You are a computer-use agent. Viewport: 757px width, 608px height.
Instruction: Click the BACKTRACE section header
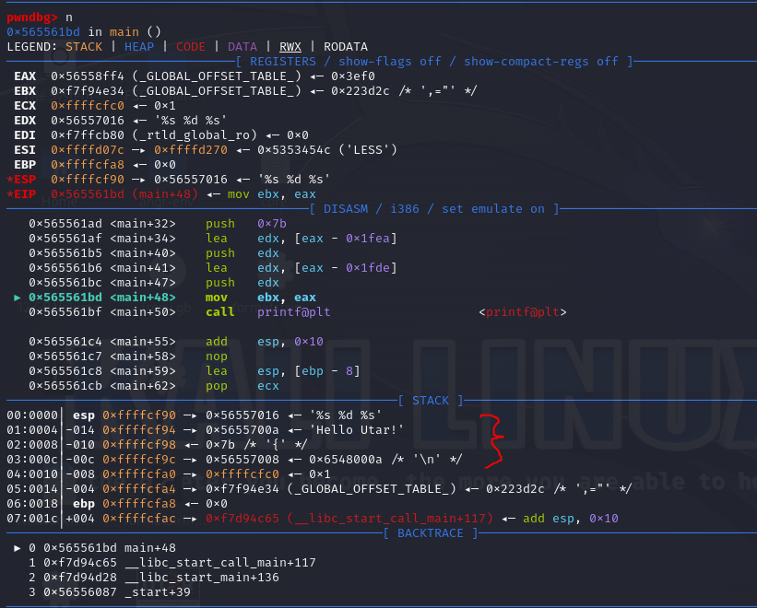pos(431,532)
